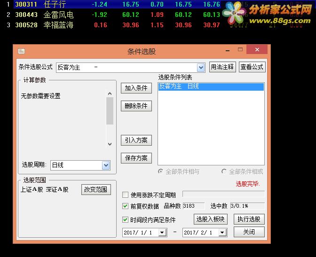Select the 全部条件相或 radio button
The image size is (316, 257).
pos(224,171)
